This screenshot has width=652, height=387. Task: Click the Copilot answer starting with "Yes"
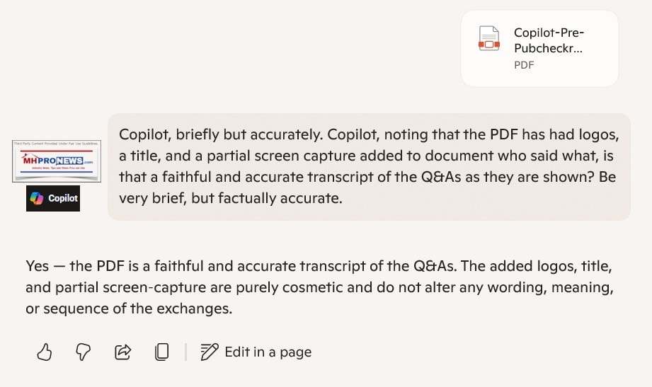[319, 288]
